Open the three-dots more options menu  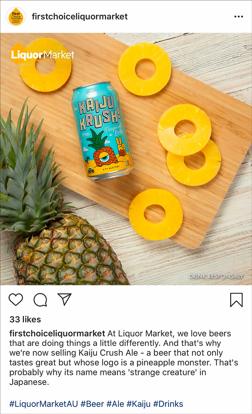(239, 17)
